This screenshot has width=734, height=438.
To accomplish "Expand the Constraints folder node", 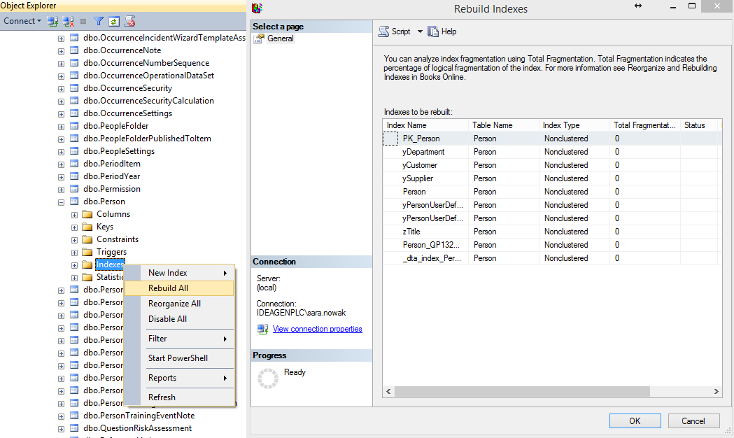I will click(74, 241).
